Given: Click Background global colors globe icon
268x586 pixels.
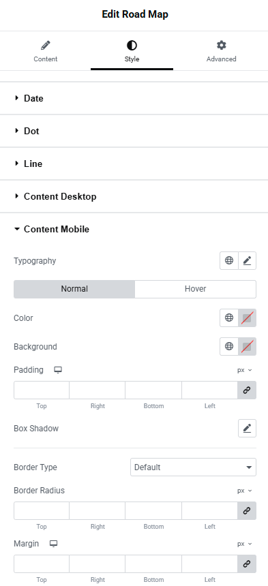Looking at the screenshot, I should (x=229, y=346).
